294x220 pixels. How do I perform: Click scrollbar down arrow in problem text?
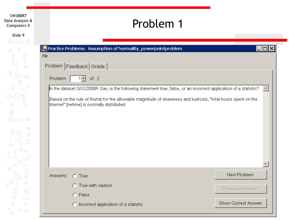tap(266, 164)
